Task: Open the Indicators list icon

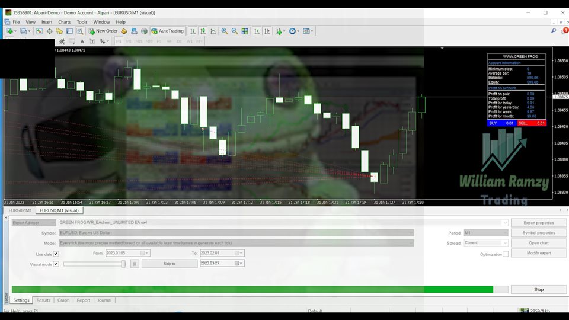Action: click(x=279, y=31)
